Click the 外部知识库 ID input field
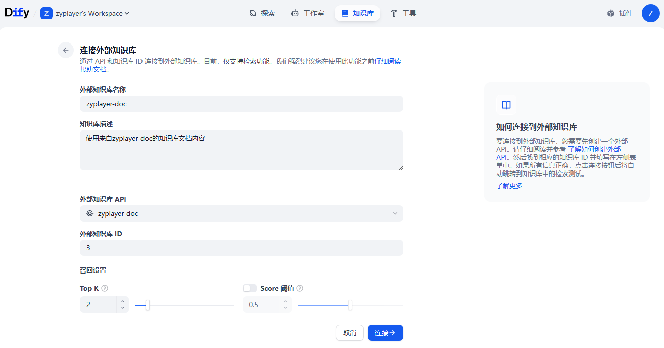 [242, 248]
